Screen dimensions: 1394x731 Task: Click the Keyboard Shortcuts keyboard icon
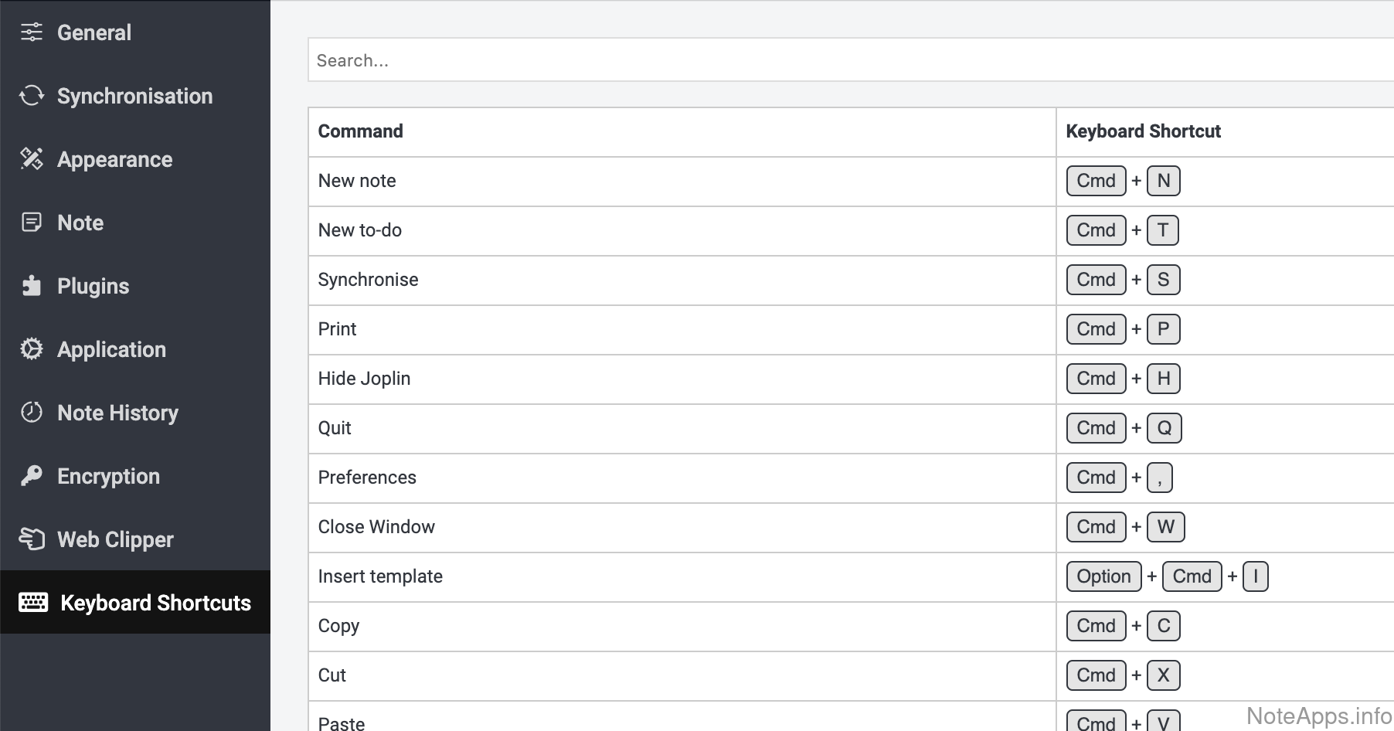[x=33, y=603]
